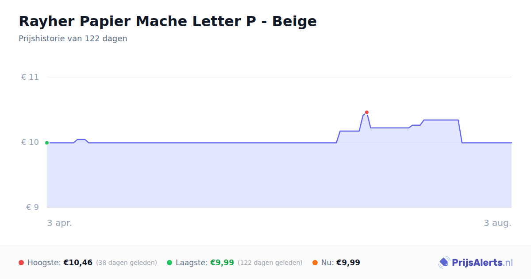Click the 3 apr. start date label
Image resolution: width=531 pixels, height=279 pixels.
(60, 223)
